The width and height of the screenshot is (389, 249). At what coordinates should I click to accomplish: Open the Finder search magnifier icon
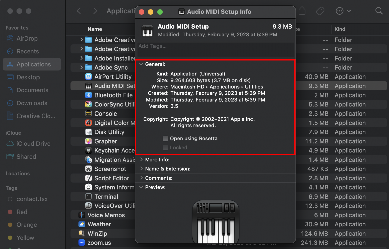(379, 11)
